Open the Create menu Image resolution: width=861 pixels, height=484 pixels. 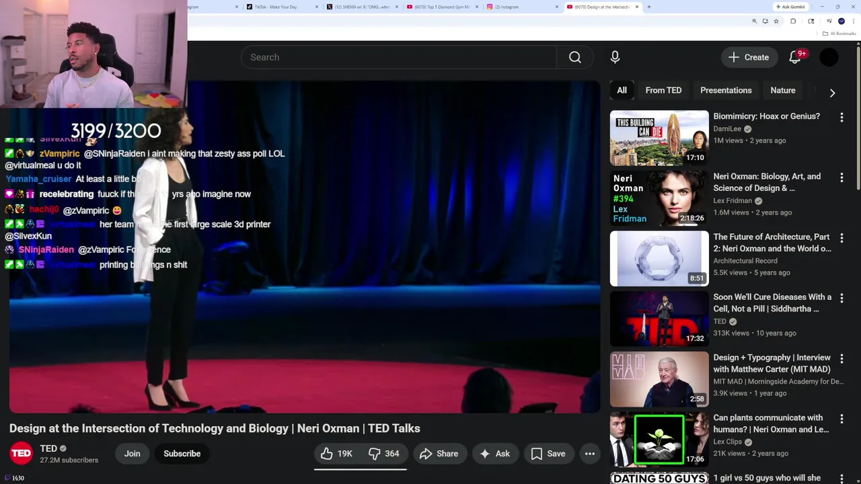pyautogui.click(x=749, y=57)
